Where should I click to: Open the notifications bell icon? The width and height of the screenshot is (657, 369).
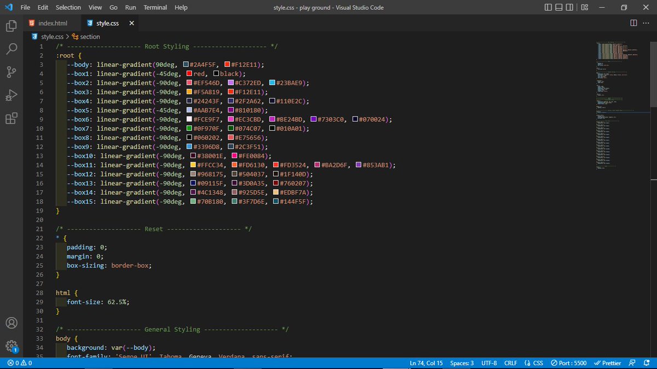click(x=647, y=362)
